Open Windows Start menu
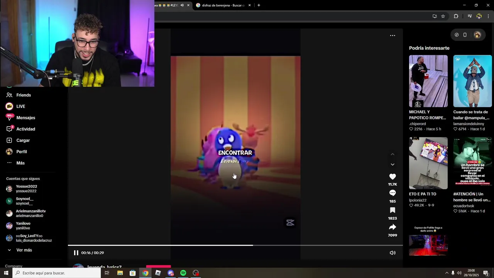Viewport: 494px width, 278px height. click(6, 273)
